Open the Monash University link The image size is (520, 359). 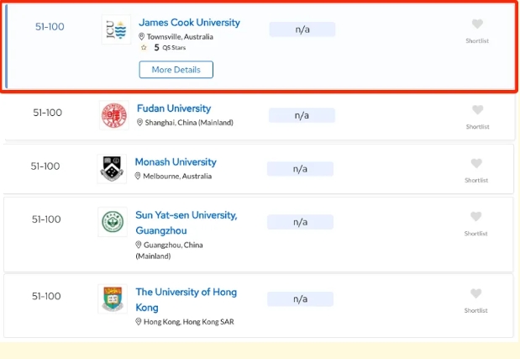(176, 162)
